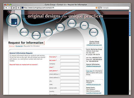Click the blue vertical scrollbar thumb
This screenshot has width=134, height=98.
(130, 24)
